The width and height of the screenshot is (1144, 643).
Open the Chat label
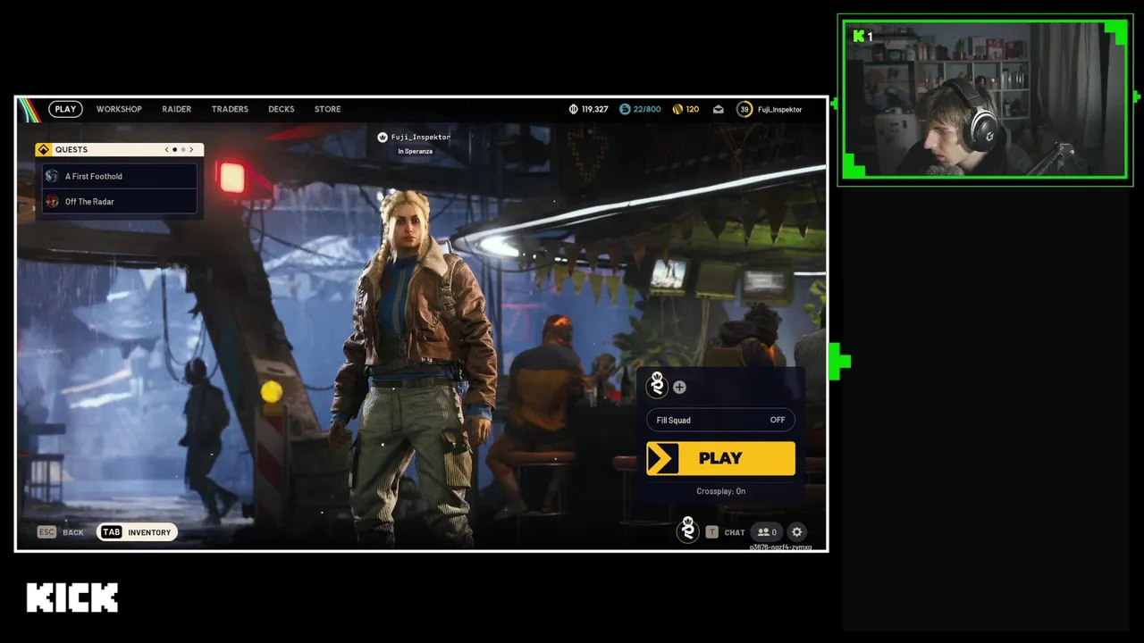pos(735,532)
